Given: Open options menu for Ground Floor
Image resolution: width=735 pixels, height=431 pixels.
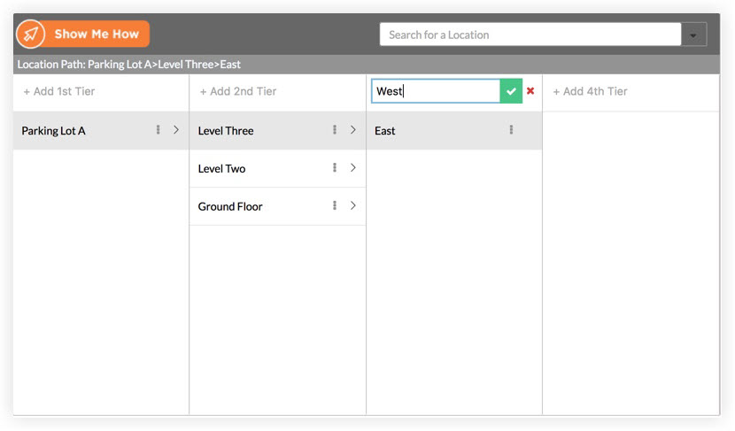Looking at the screenshot, I should (335, 206).
